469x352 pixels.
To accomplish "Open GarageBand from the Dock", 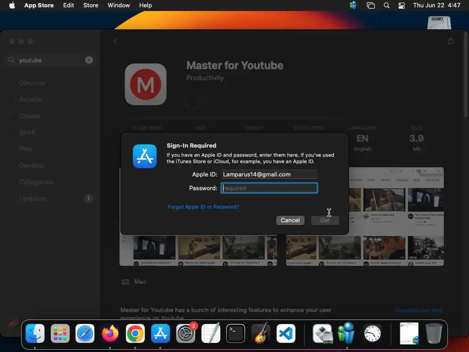I will [x=261, y=333].
